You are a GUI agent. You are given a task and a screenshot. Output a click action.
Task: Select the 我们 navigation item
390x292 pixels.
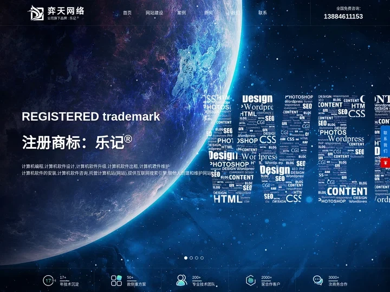(235, 12)
